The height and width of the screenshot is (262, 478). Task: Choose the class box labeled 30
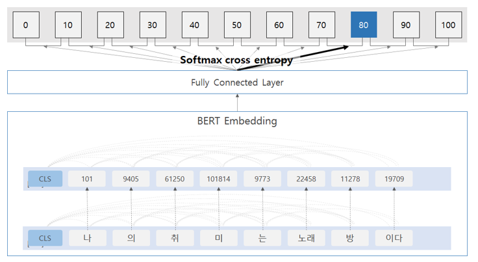(x=152, y=25)
